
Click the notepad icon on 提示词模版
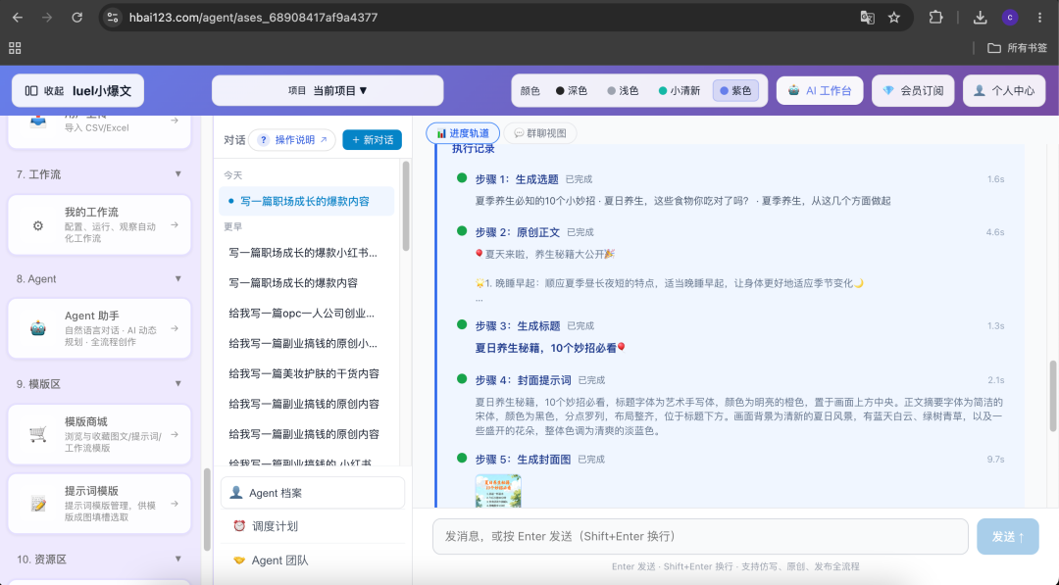point(38,504)
